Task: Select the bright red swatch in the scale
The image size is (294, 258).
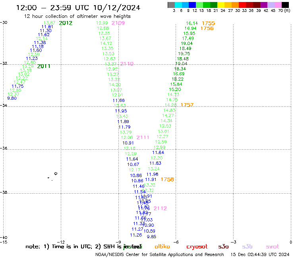Action: [x=242, y=5]
